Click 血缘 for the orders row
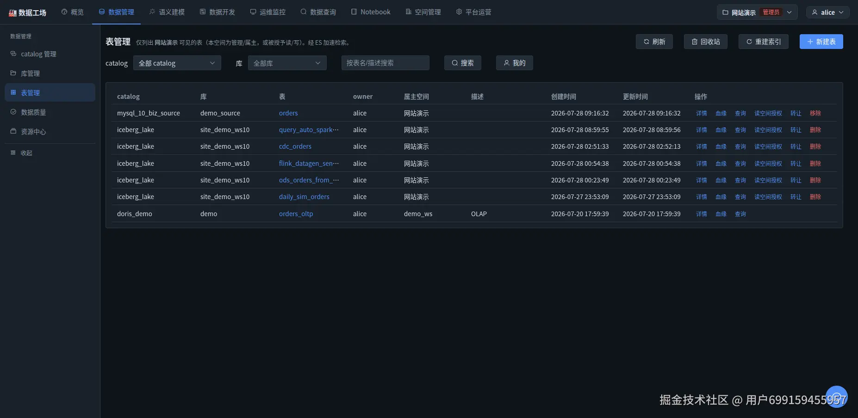This screenshot has width=858, height=418. (721, 113)
